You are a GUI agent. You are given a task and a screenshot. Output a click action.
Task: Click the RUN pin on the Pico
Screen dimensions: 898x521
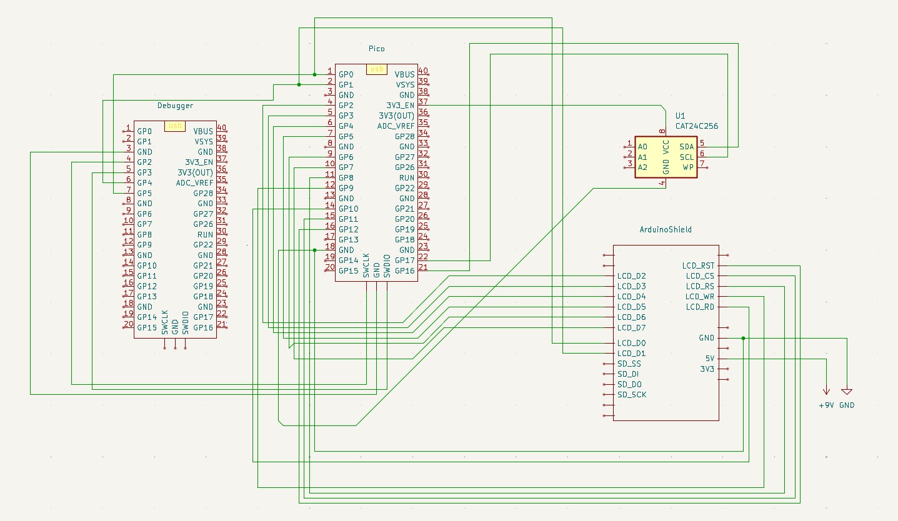pyautogui.click(x=407, y=177)
